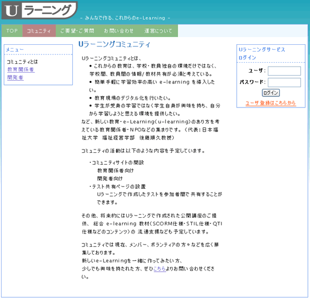Image resolution: width=310 pixels, height=299 pixels.
Task: Click the ログイン button
Action: 271,93
